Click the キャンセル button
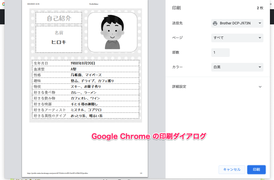274x180 pixels. 232,169
